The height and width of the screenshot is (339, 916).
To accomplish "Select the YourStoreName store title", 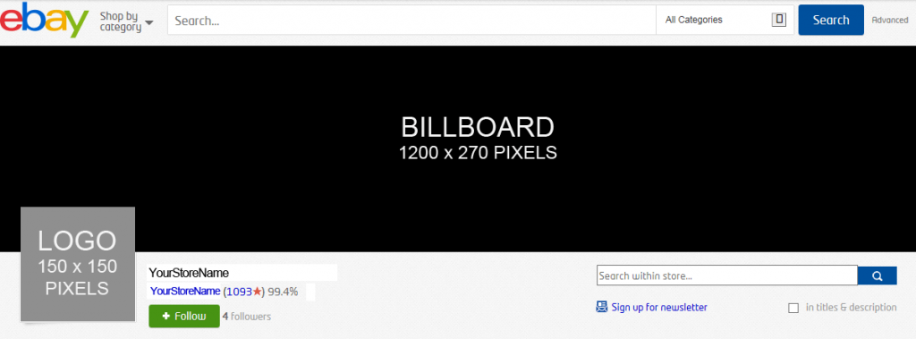I will (189, 273).
